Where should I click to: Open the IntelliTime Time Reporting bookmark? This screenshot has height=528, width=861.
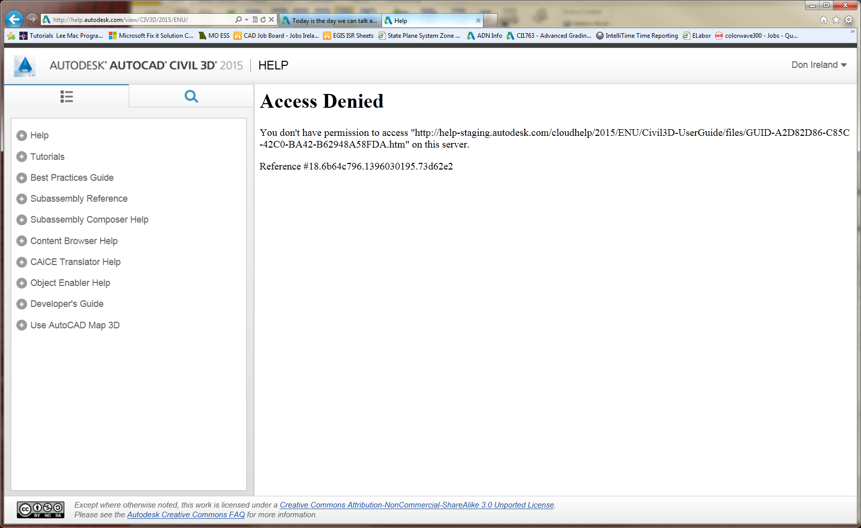(x=637, y=36)
